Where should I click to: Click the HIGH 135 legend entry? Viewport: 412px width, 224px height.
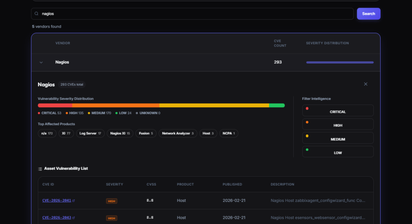(74, 113)
